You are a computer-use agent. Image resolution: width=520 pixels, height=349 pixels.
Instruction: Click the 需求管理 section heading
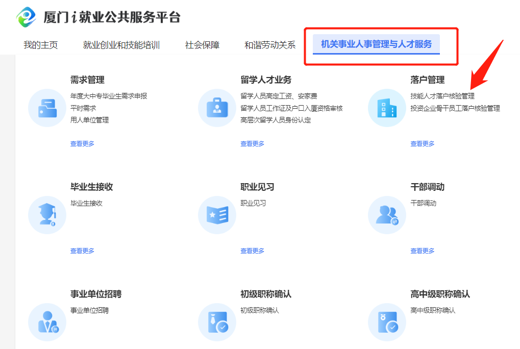point(87,80)
